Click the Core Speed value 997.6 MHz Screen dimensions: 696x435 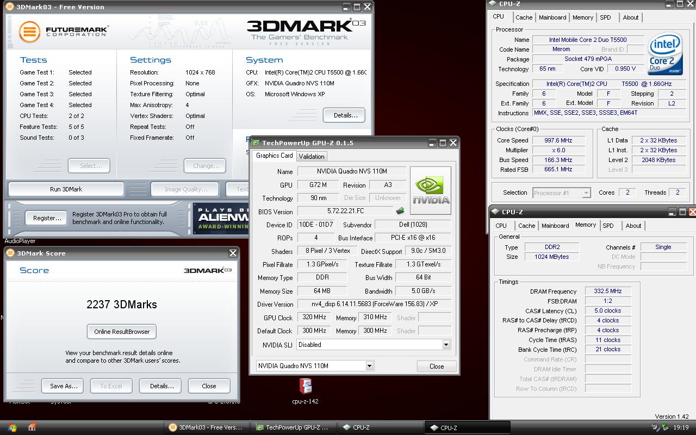558,140
